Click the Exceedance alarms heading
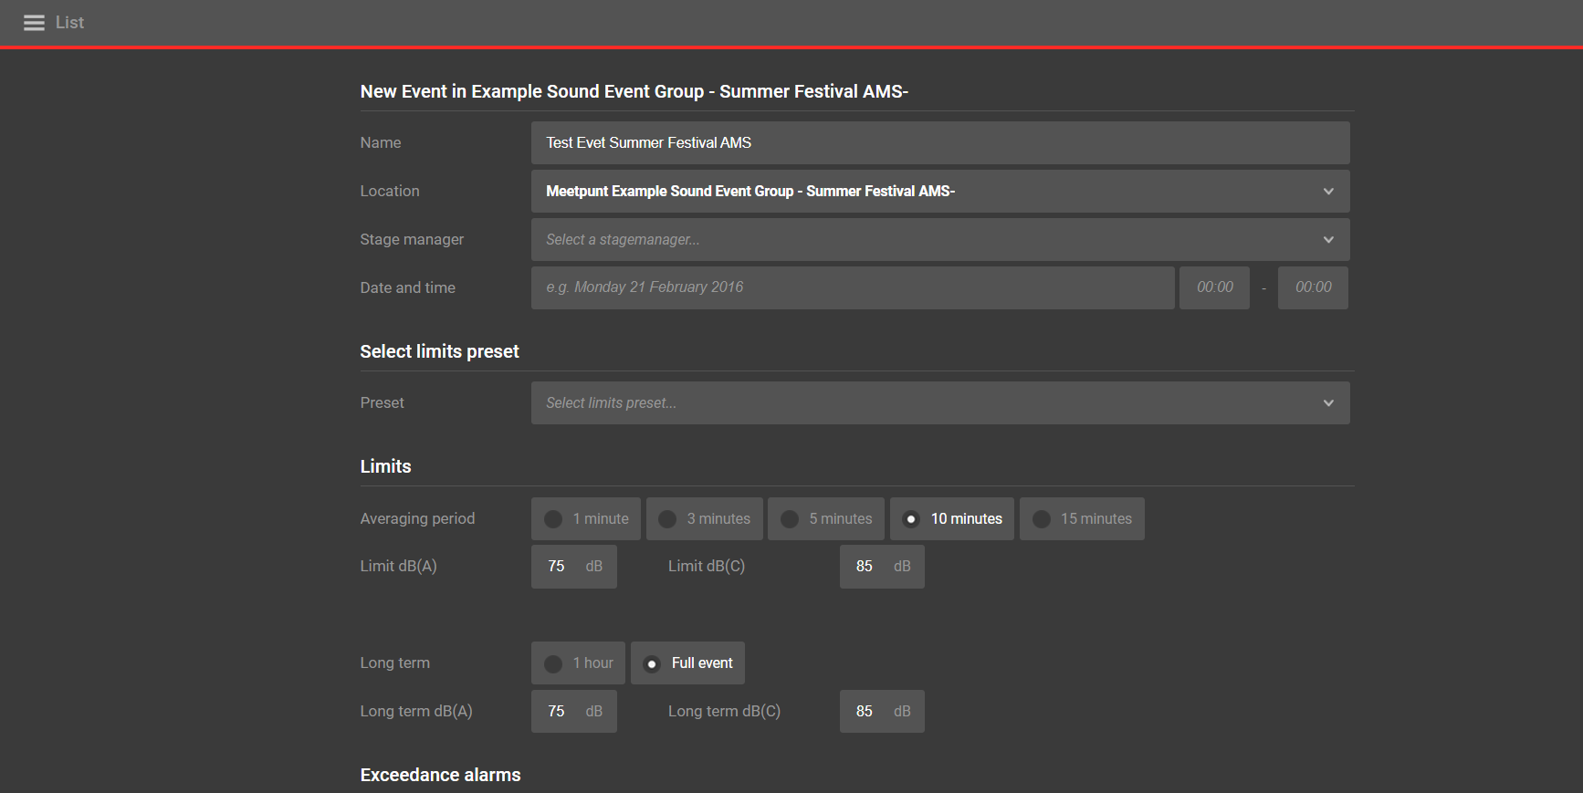The height and width of the screenshot is (793, 1583). pos(440,775)
